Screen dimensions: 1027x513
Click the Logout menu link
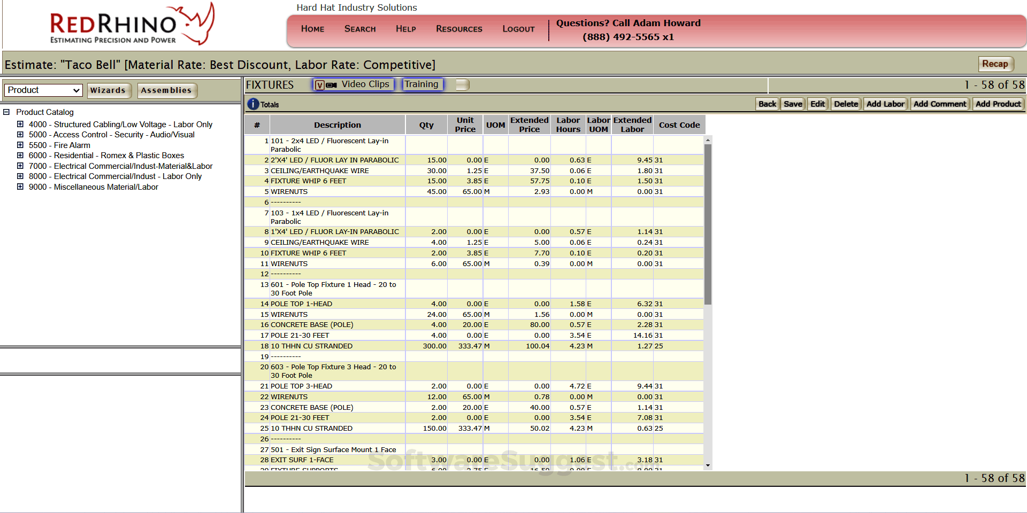[x=518, y=29]
